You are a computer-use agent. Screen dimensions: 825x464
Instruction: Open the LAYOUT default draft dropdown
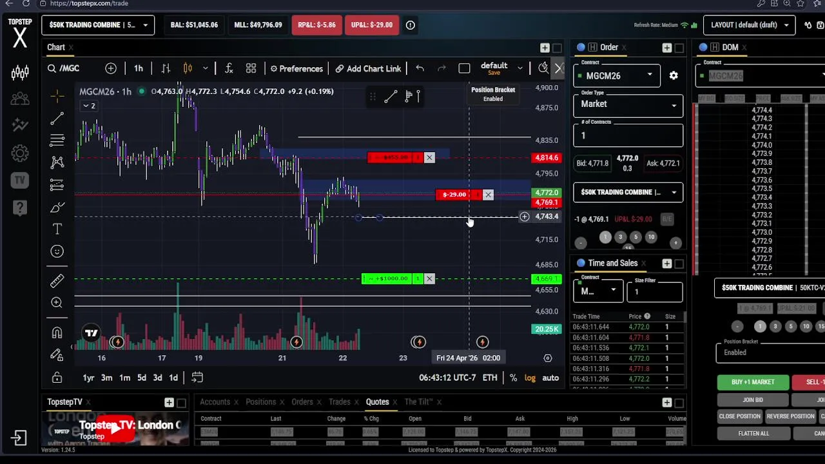[750, 25]
